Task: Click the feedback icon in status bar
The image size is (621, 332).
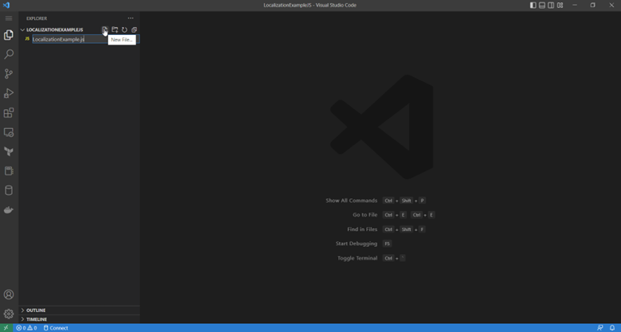Action: tap(600, 328)
